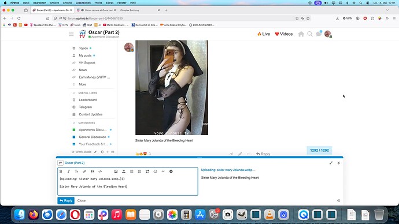Insert a bulleted list in composer

click(x=132, y=171)
